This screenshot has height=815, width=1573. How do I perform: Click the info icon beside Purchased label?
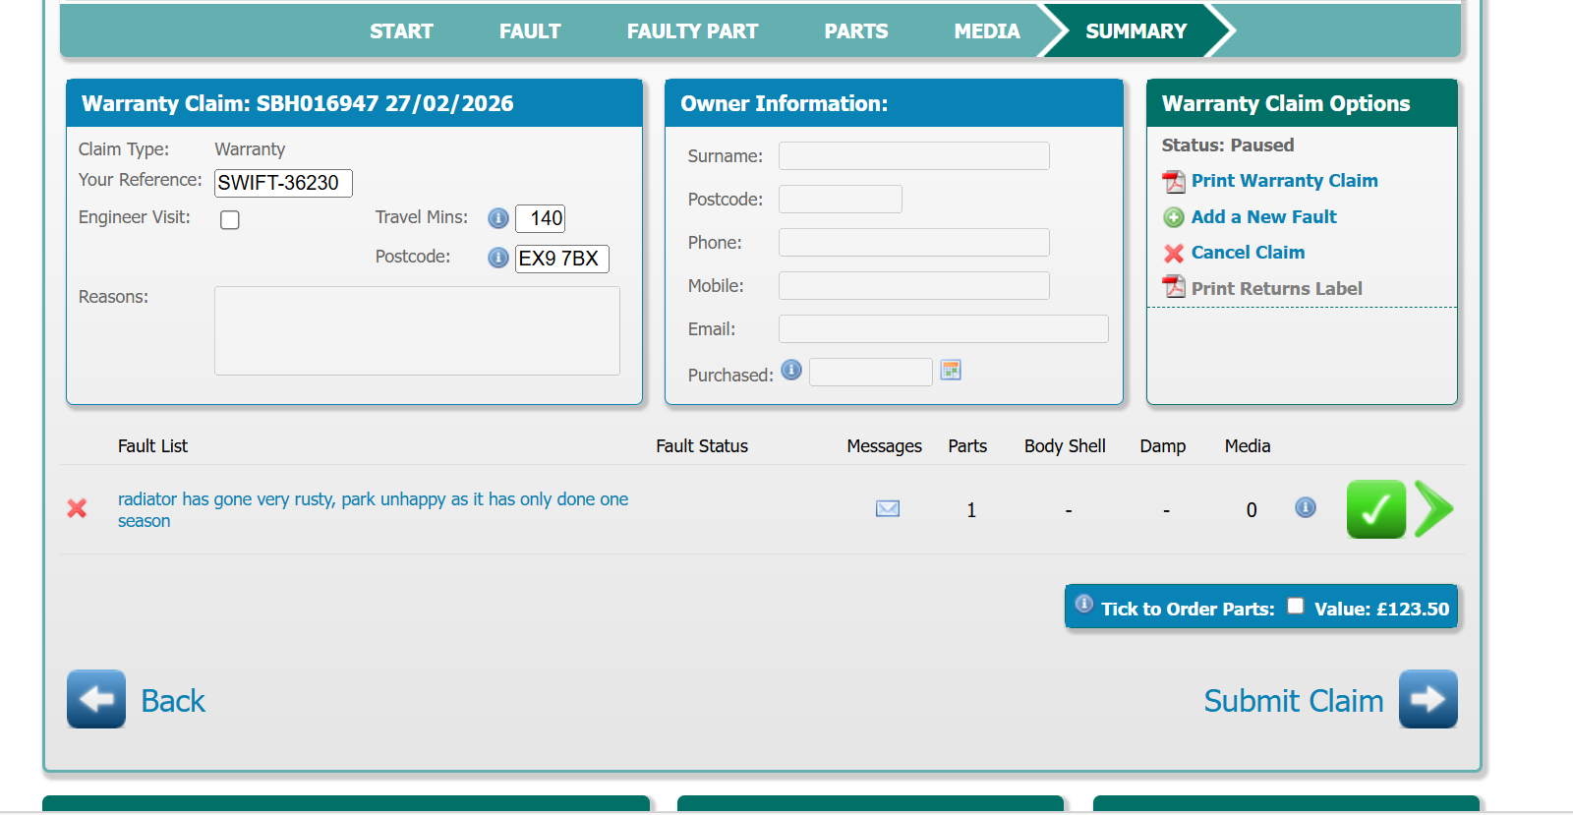pyautogui.click(x=791, y=370)
